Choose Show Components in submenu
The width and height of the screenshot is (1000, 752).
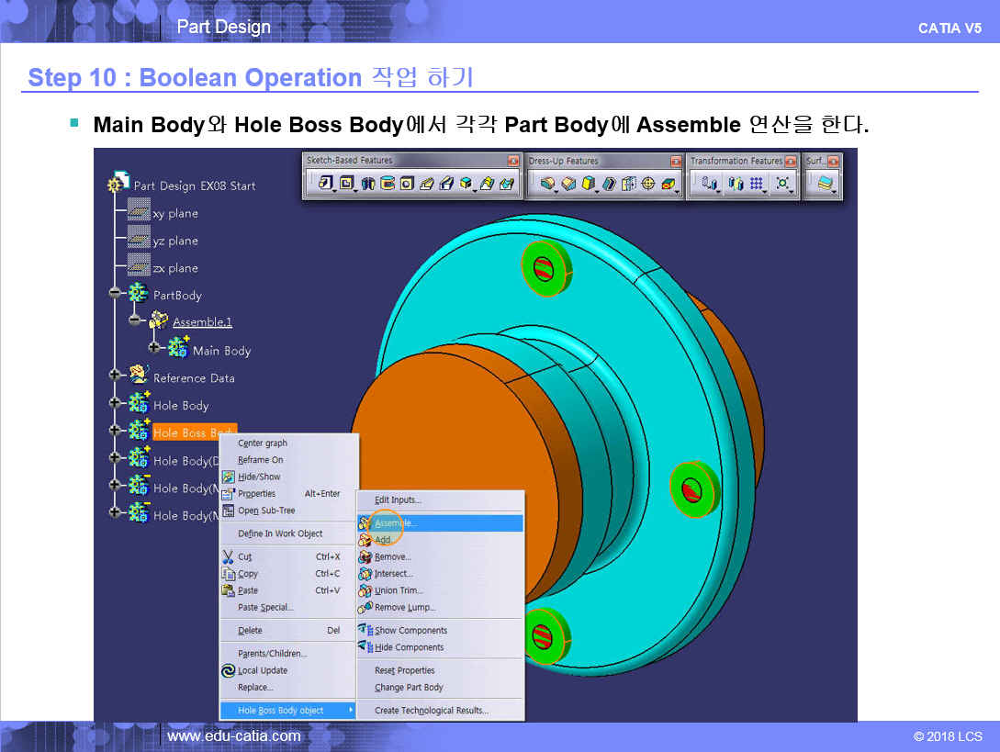[x=410, y=630]
